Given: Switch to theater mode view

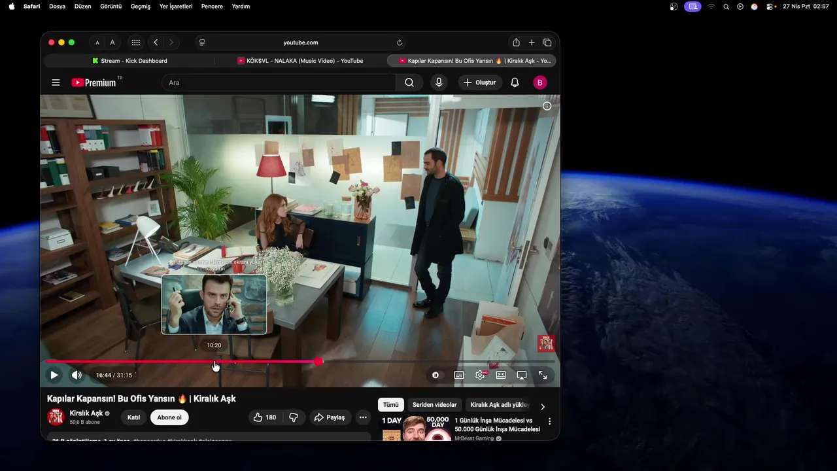Looking at the screenshot, I should coord(501,375).
